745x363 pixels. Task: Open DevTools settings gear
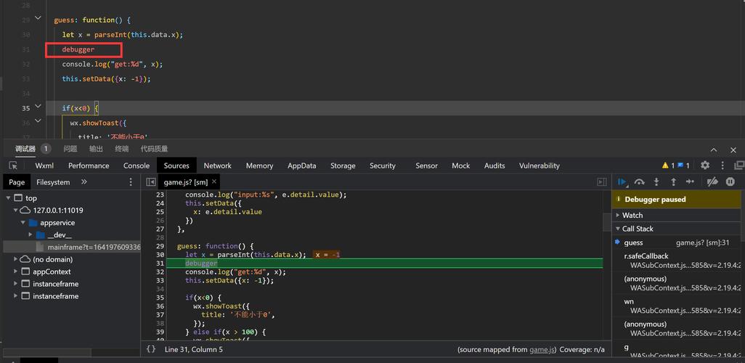click(x=705, y=166)
